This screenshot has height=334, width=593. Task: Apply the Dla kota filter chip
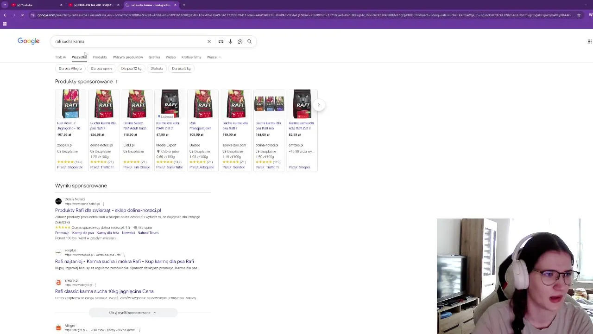157,68
